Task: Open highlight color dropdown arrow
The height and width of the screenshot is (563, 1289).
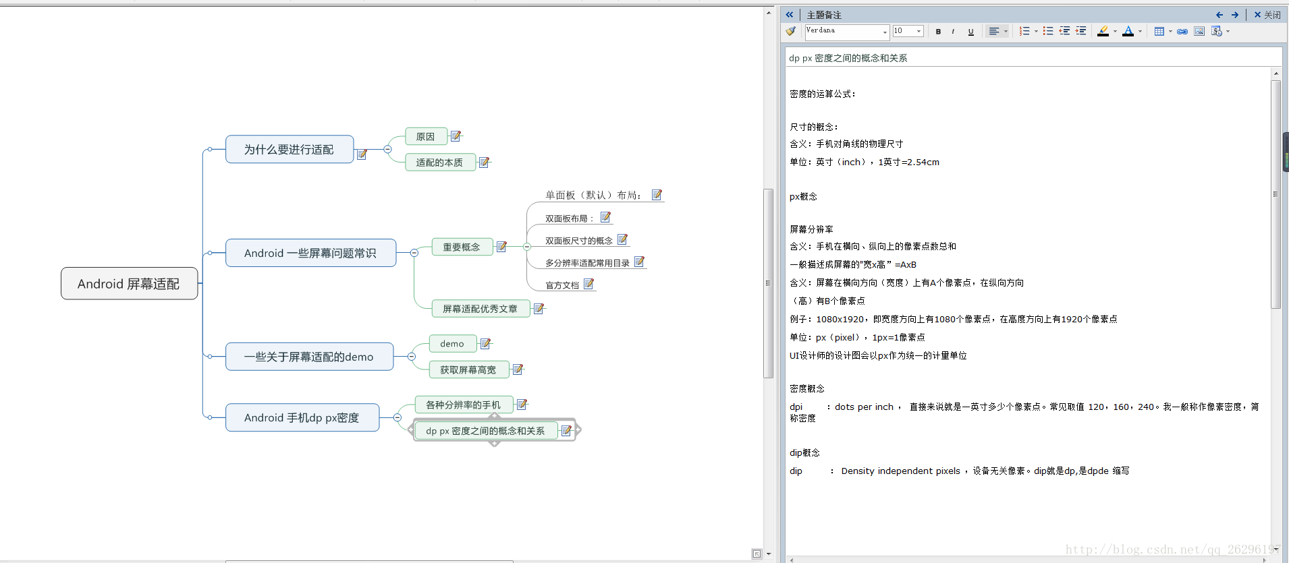Action: coord(1115,31)
